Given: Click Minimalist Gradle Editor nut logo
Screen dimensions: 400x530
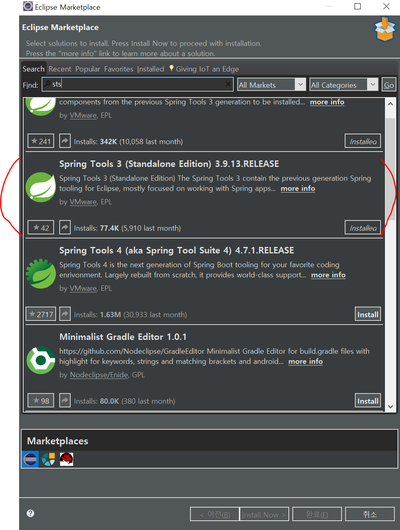Looking at the screenshot, I should click(x=41, y=360).
